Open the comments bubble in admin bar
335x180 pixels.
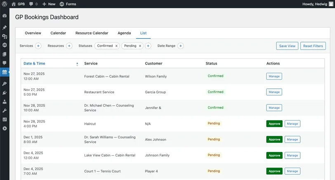coord(33,4)
